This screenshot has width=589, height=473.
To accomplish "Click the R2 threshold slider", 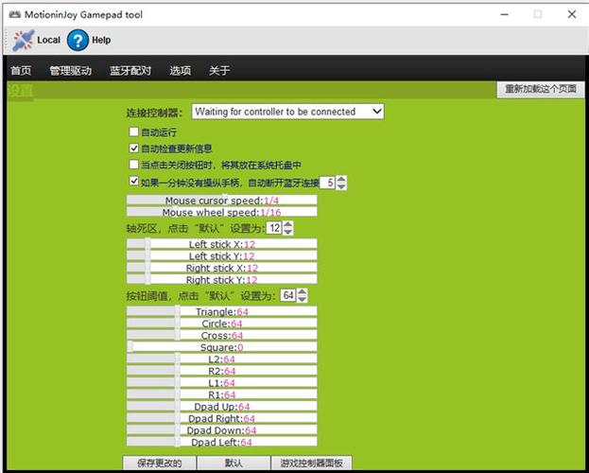I will [221, 371].
